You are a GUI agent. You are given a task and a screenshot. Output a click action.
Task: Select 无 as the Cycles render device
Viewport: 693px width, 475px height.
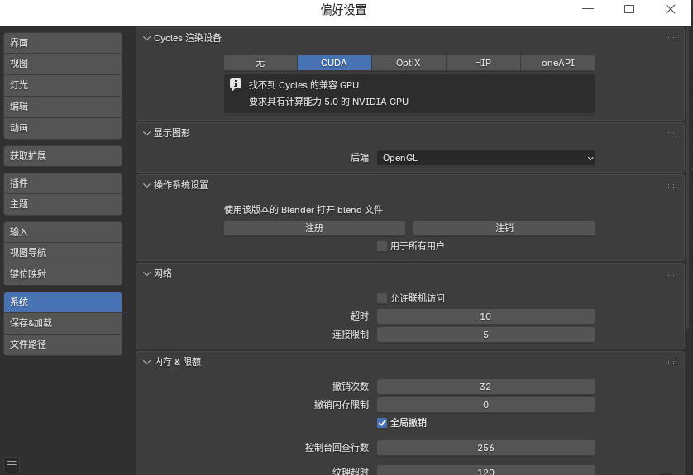click(260, 63)
